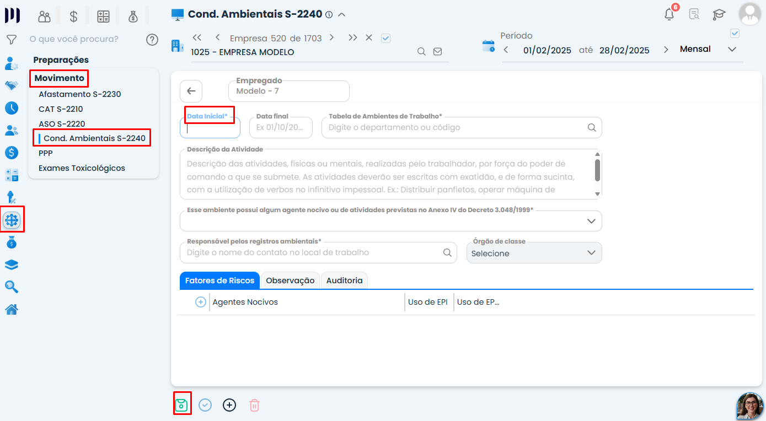
Task: Click the Movimento section header
Action: 59,78
